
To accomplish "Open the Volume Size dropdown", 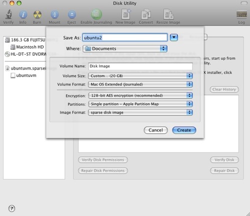I will 140,76.
